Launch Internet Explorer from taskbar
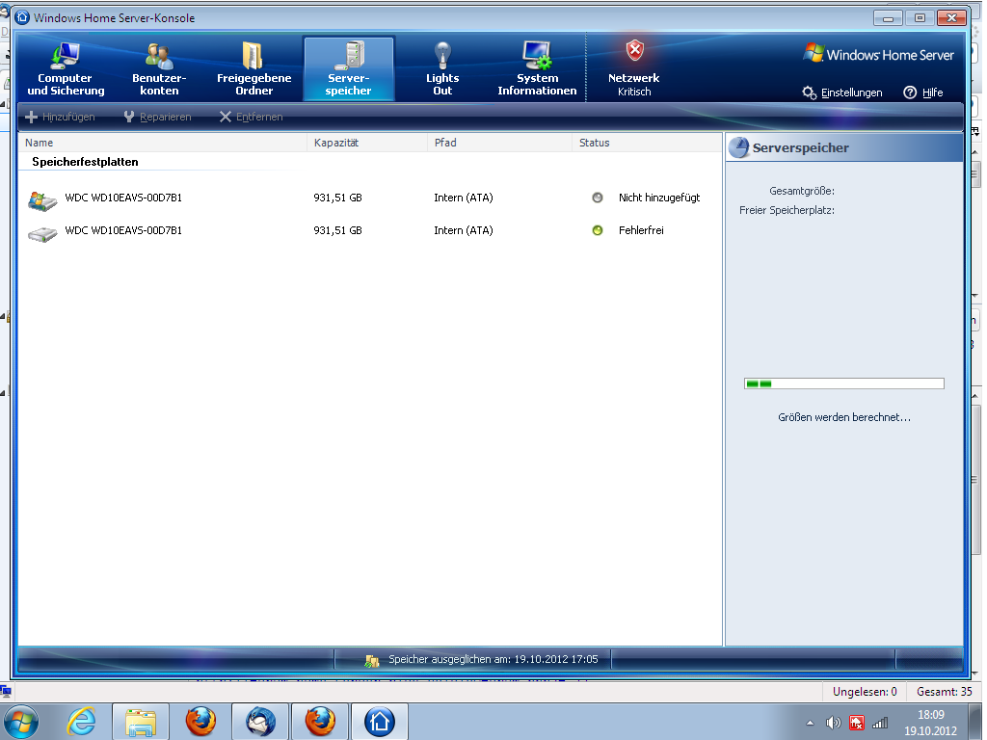987x740 pixels. 81,722
